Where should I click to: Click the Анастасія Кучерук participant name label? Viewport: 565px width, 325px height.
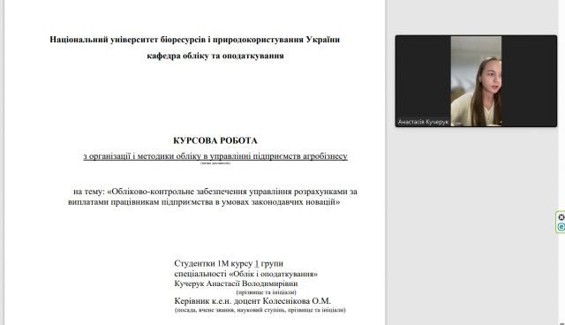(423, 122)
